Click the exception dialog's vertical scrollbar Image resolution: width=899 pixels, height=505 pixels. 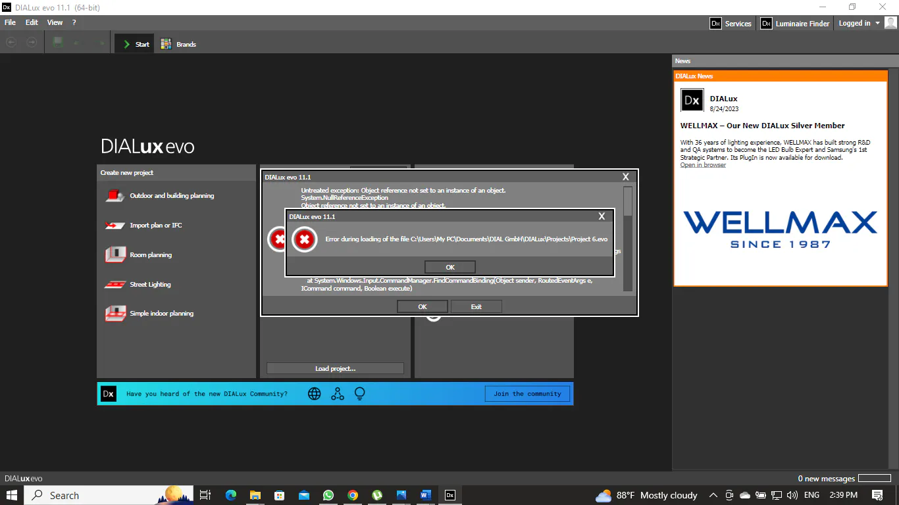point(628,239)
